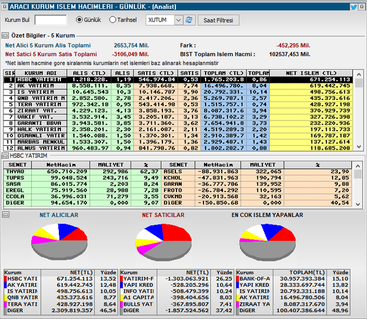The image size is (367, 319).
Task: Click EREGL in the bought stocks list
Action: [15, 191]
